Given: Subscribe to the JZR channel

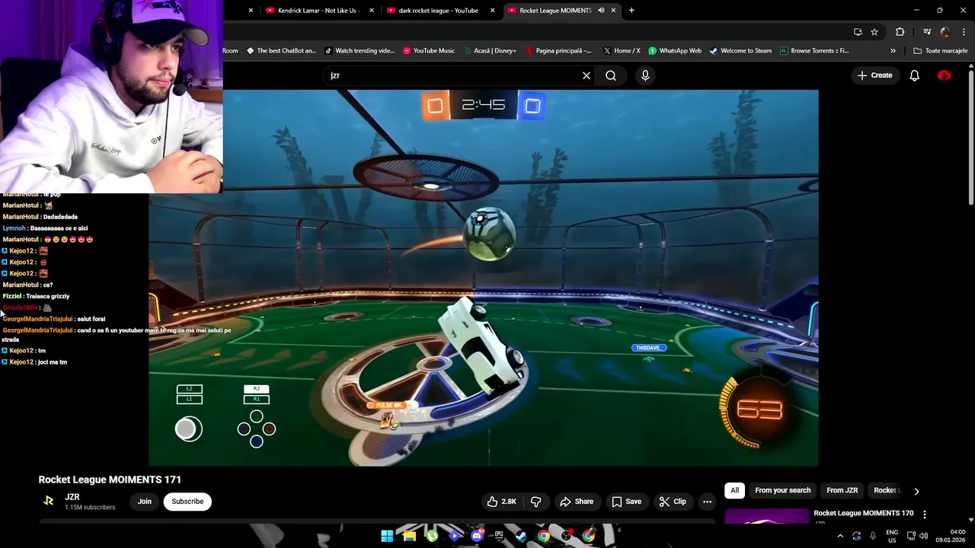Looking at the screenshot, I should pos(187,502).
